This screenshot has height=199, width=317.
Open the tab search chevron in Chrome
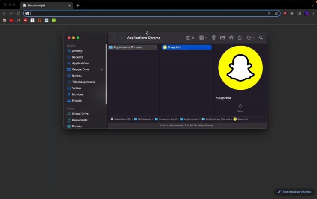(x=313, y=6)
